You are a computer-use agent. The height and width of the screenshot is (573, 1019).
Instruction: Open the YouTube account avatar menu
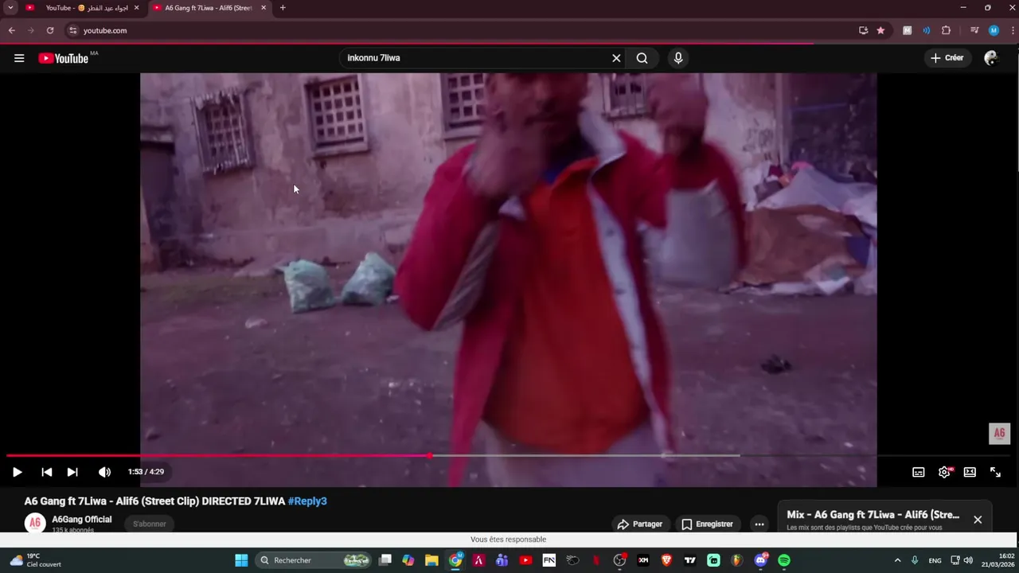point(991,58)
